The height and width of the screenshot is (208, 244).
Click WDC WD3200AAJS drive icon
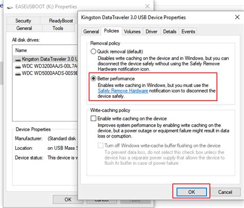pos(18,67)
